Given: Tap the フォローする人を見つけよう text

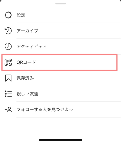Looking at the screenshot, I should point(45,110).
